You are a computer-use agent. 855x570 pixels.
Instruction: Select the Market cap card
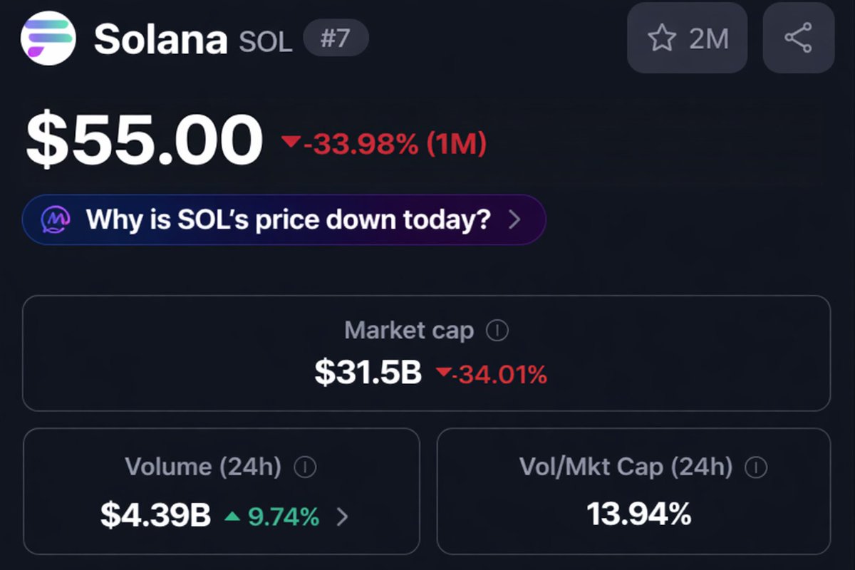426,353
